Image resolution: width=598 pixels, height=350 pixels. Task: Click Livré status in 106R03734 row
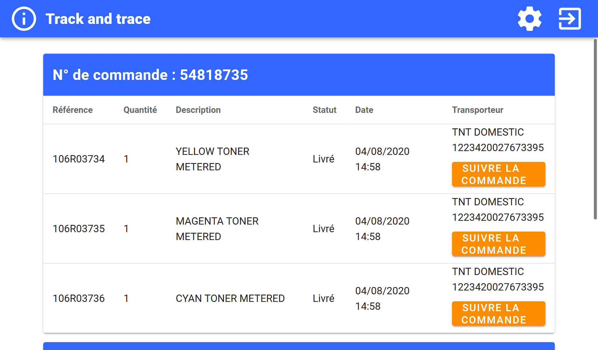[x=324, y=159]
